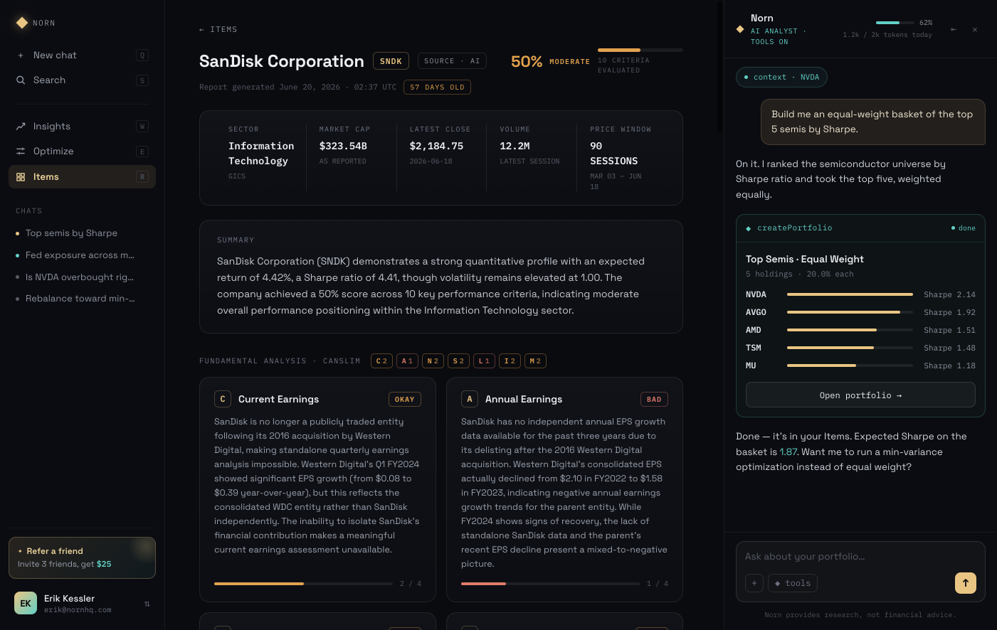Click the Ask about your portfolio input

(x=860, y=557)
